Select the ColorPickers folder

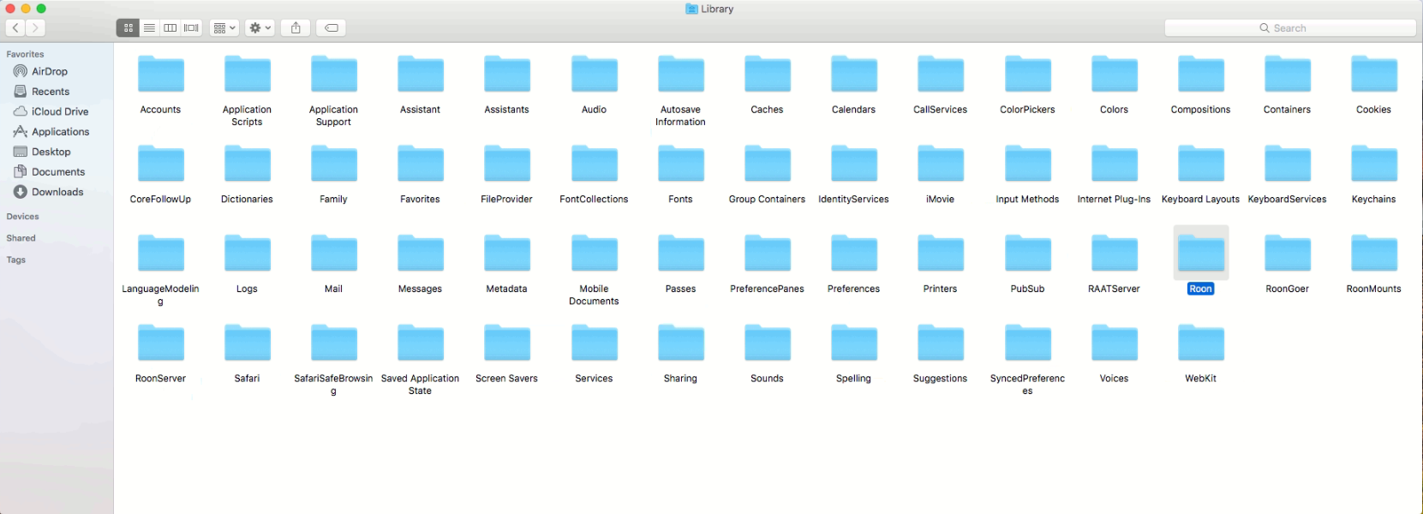[x=1028, y=75]
